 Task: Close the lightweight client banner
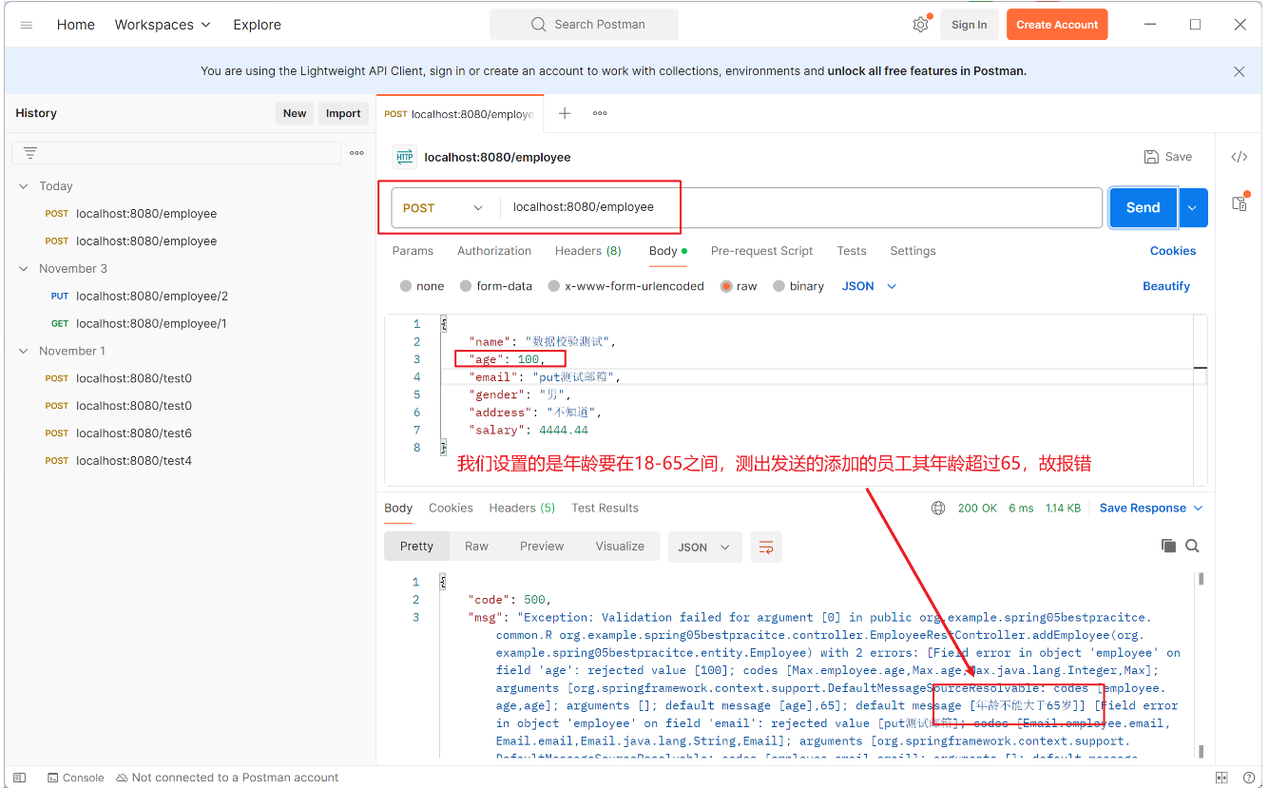coord(1239,71)
